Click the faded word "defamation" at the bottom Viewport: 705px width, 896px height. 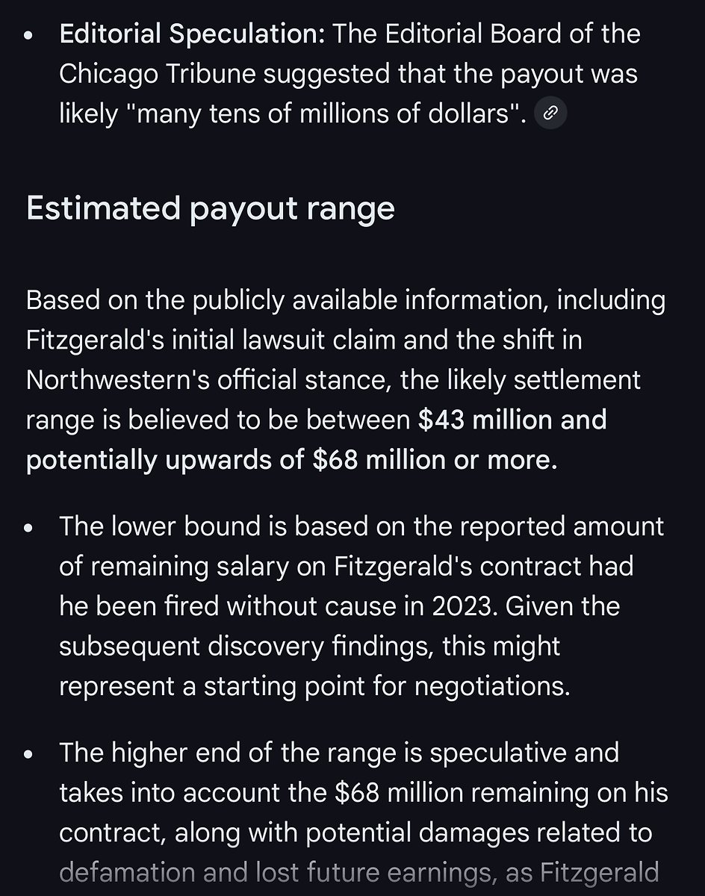125,872
